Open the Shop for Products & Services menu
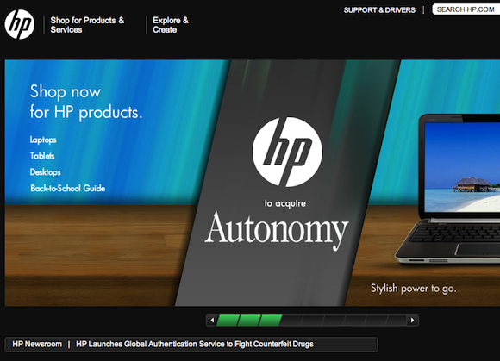 (x=87, y=25)
